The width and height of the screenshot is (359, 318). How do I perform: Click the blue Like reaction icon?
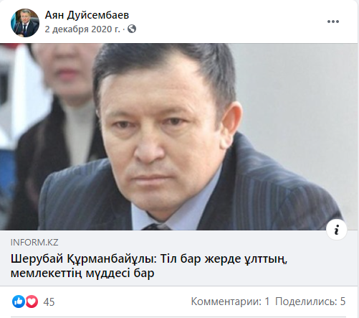pos(19,301)
